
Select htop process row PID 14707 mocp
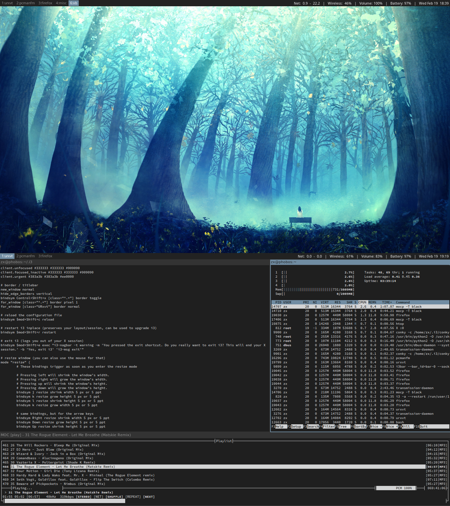pos(360,306)
